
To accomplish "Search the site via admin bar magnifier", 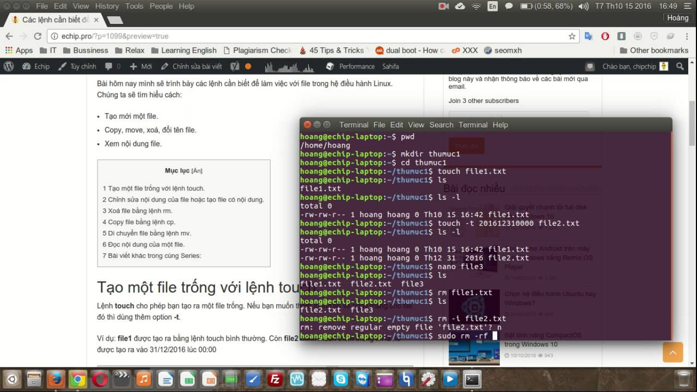I will click(x=680, y=66).
